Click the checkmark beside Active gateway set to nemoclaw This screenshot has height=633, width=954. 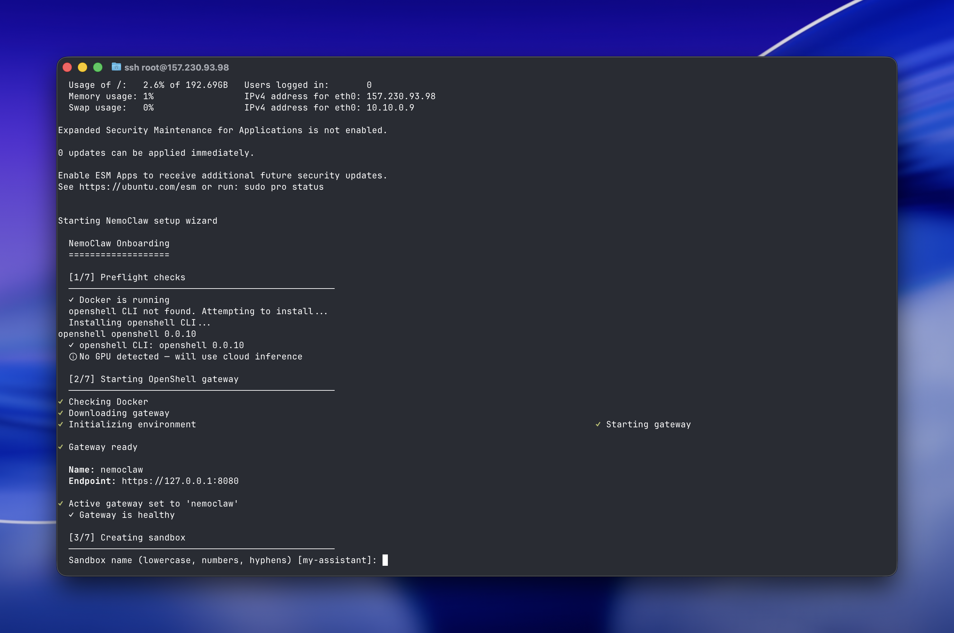61,504
